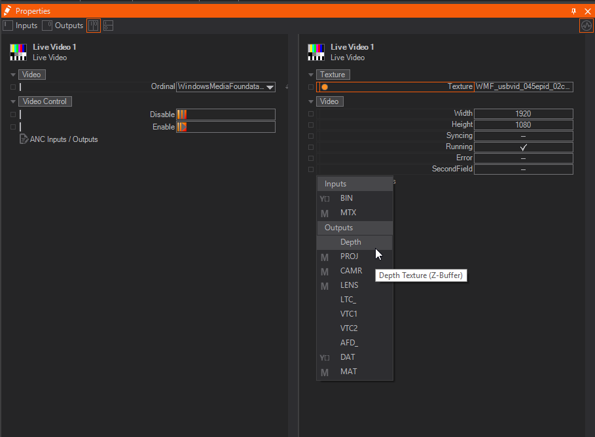Click the Disable trigger icon
The width and height of the screenshot is (595, 437).
point(182,114)
